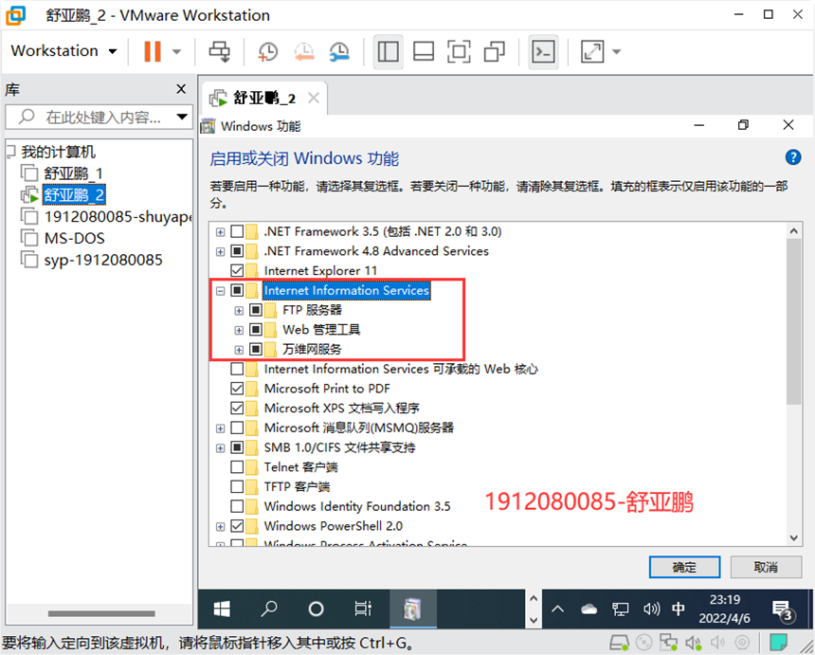Viewport: 815px width, 655px height.
Task: Expand the FTP 服务器 tree node
Action: [238, 310]
